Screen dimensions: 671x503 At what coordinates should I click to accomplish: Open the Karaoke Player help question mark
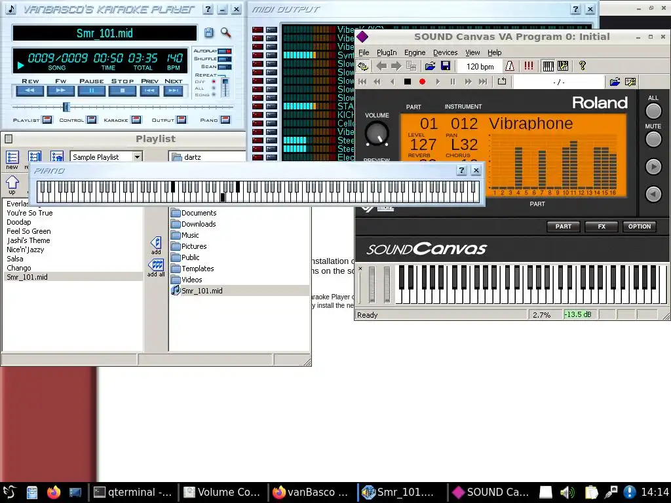(x=208, y=9)
